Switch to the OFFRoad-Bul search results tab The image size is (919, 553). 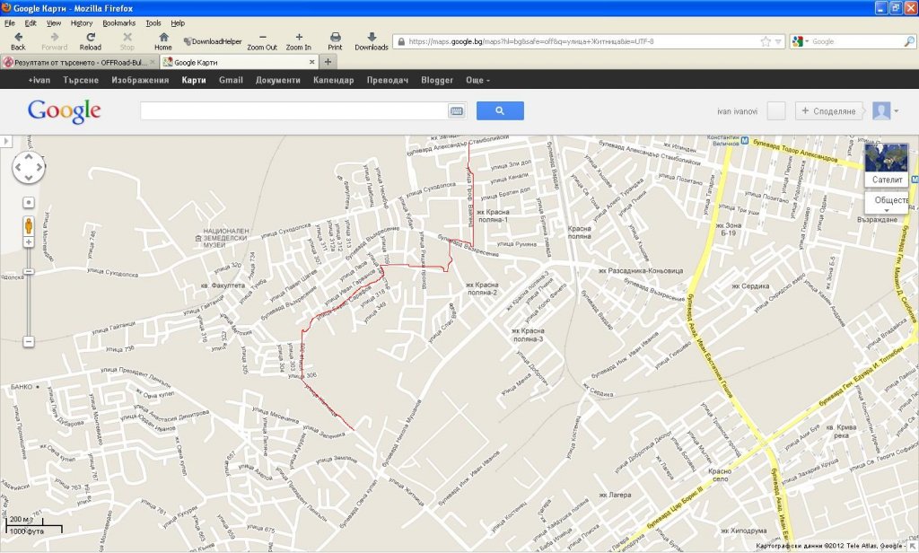point(79,62)
